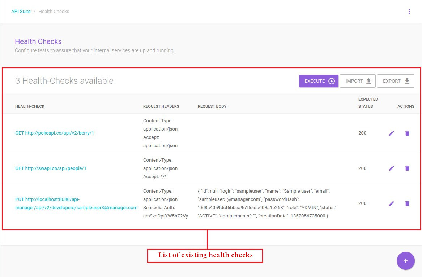
Task: Click the Request Body column header
Action: 212,106
